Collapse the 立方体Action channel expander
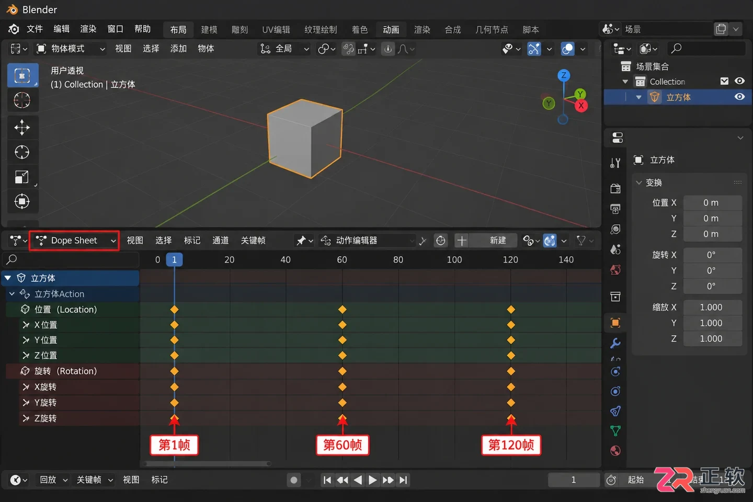 pos(12,294)
